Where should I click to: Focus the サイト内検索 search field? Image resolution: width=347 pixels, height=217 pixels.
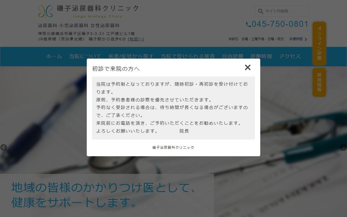(x=282, y=11)
